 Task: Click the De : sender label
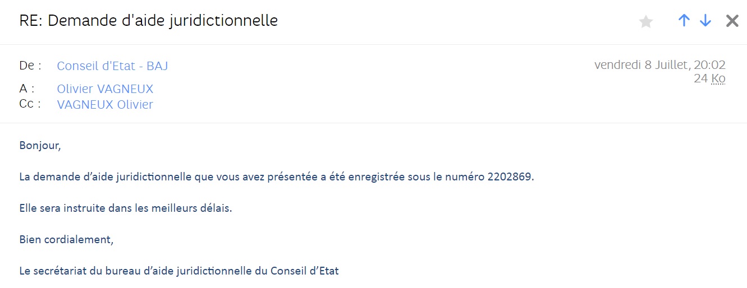pos(30,66)
